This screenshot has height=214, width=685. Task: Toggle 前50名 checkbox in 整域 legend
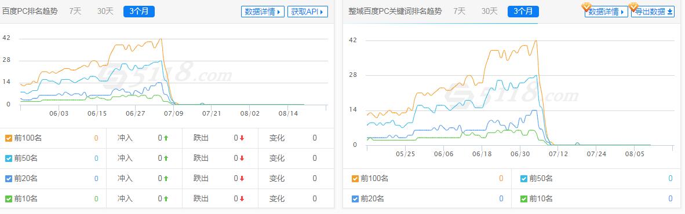(x=524, y=178)
